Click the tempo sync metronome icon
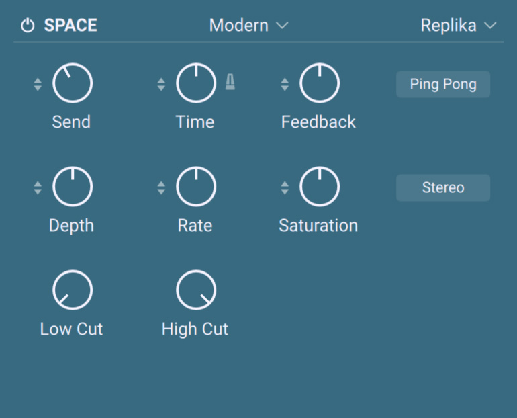Screen dimensions: 517x418 pyautogui.click(x=230, y=83)
